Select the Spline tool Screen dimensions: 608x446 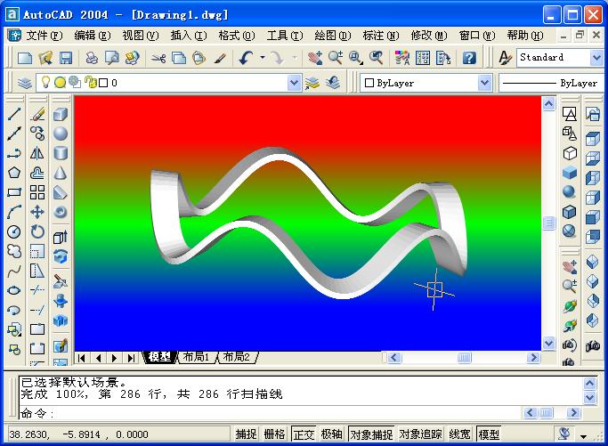(14, 271)
